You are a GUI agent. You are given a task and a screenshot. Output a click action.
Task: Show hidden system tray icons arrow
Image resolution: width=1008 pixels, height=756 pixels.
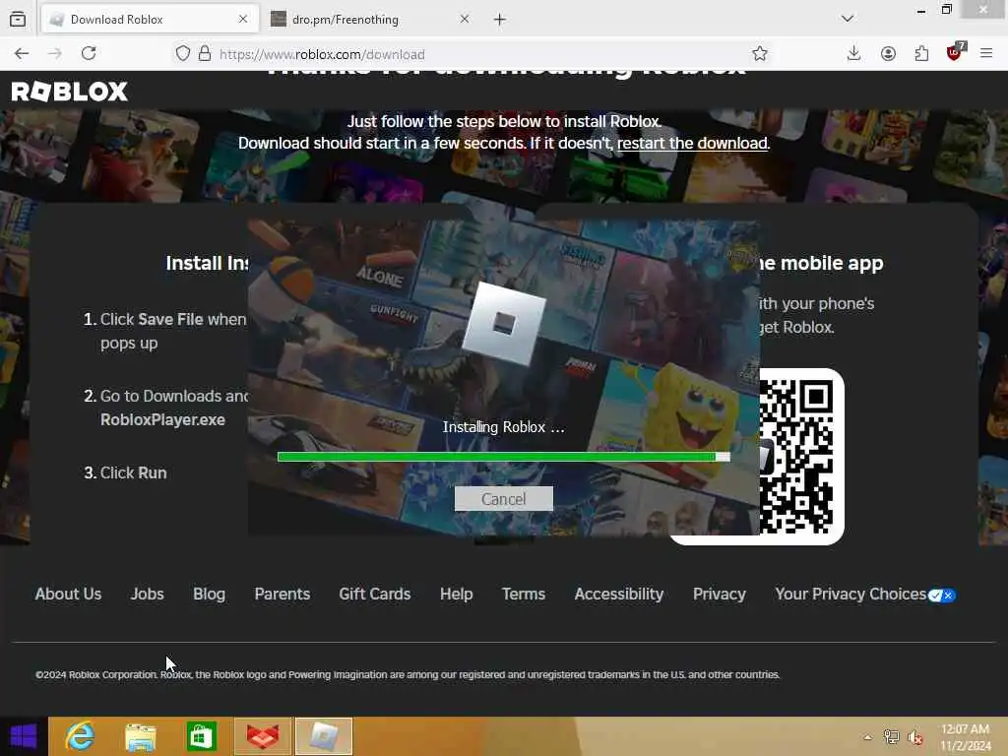click(867, 736)
